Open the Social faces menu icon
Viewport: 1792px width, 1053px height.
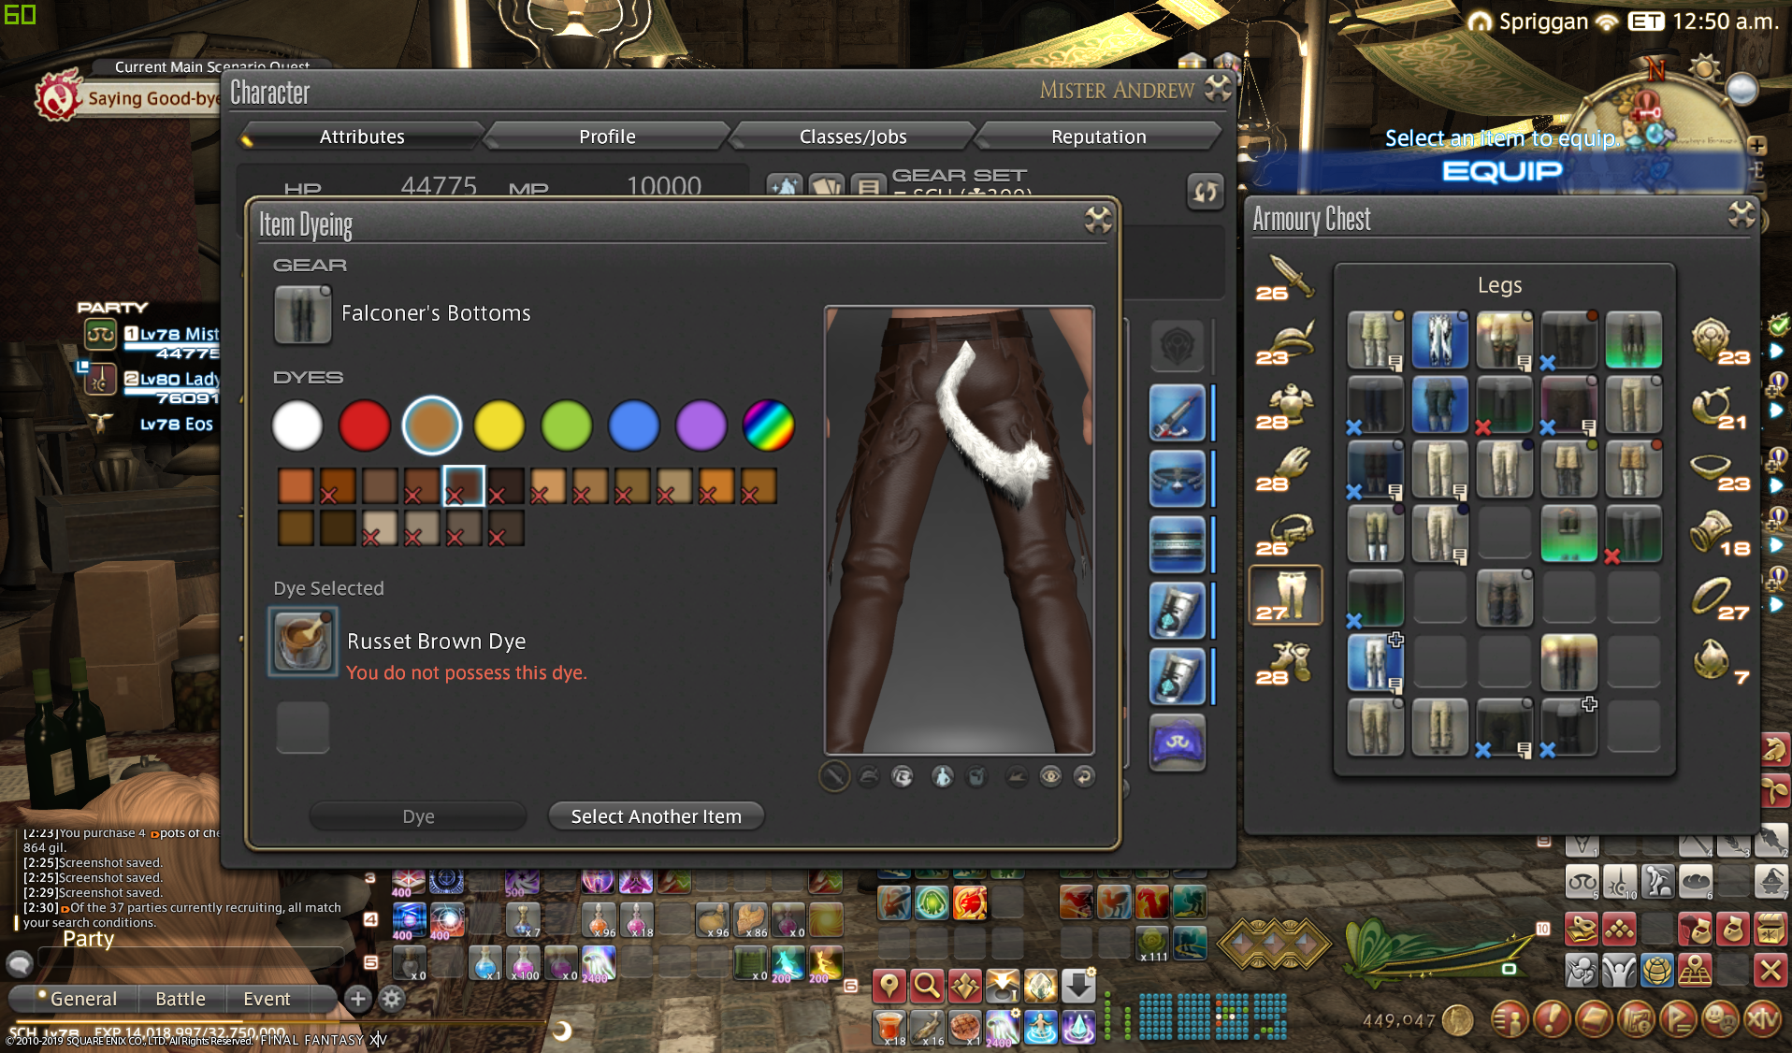click(1721, 1019)
